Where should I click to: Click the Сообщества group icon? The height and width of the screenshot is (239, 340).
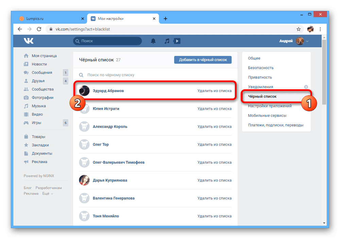[x=26, y=89]
